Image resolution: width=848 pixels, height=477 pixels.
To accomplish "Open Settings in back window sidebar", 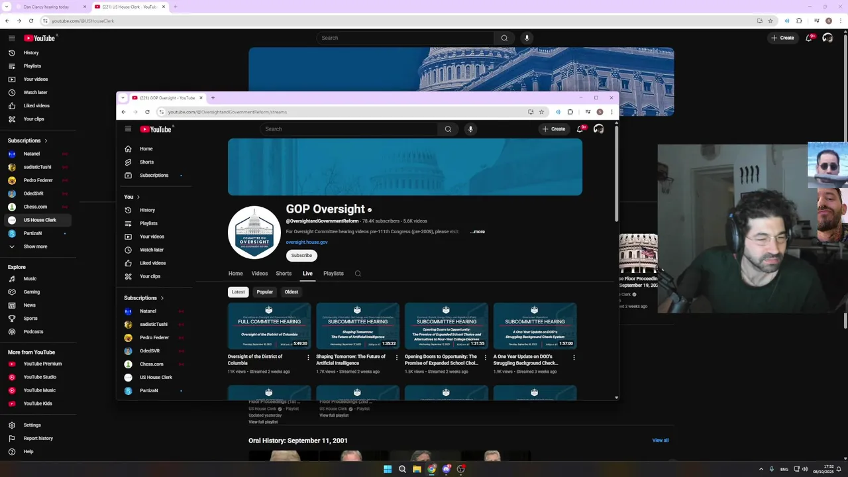I will pyautogui.click(x=32, y=425).
